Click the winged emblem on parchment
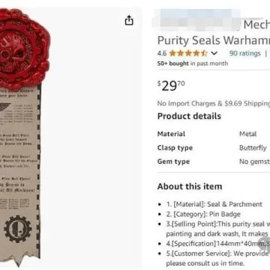 coord(4,107)
